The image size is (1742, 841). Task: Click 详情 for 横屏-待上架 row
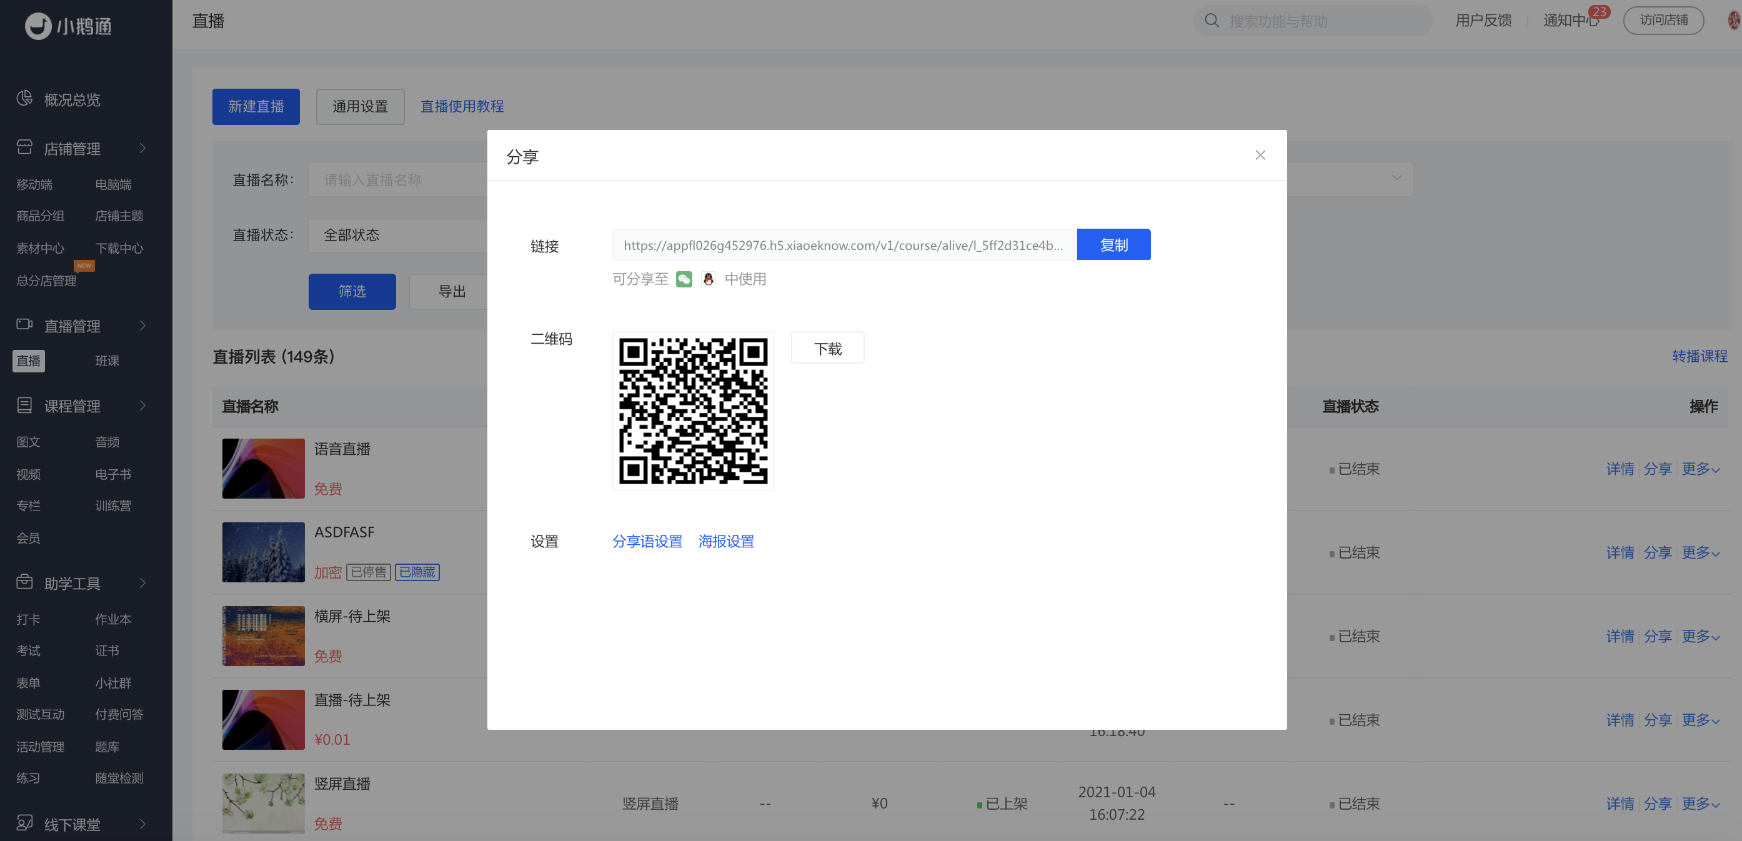point(1620,636)
